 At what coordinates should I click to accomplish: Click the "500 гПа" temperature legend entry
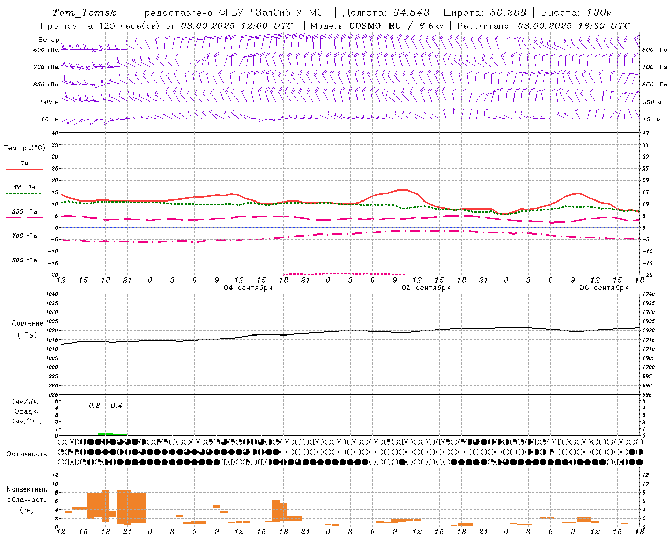tap(25, 260)
